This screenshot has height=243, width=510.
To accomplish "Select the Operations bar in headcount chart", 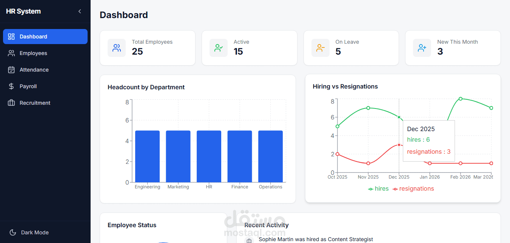I will 270,156.
